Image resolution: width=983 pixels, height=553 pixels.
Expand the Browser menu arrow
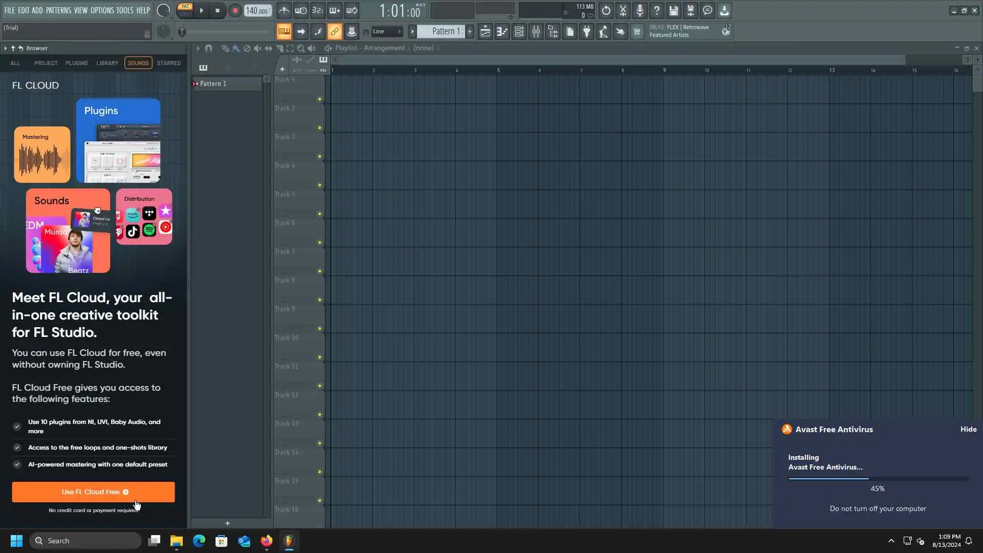[x=5, y=48]
